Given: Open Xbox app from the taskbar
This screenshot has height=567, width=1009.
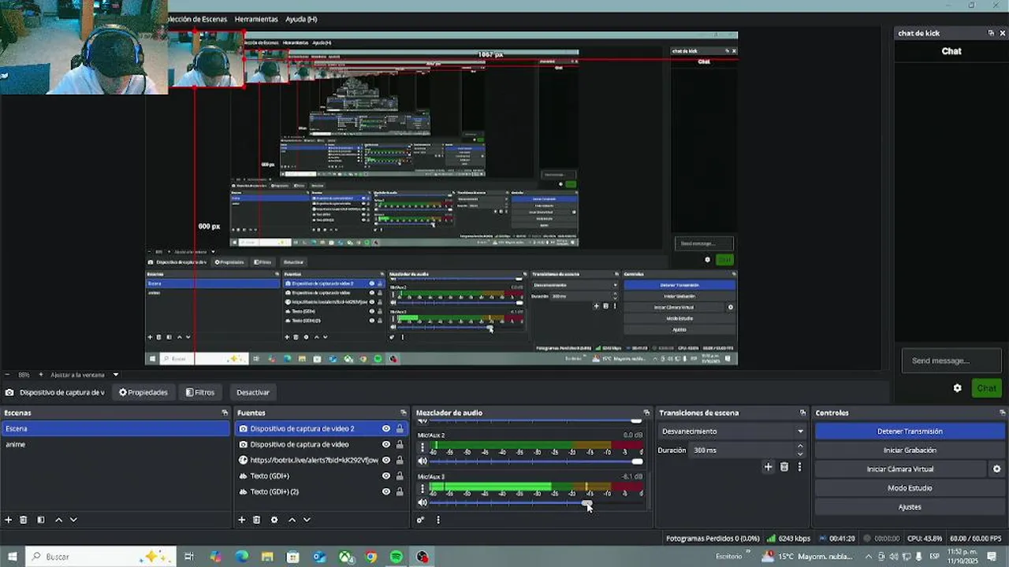Looking at the screenshot, I should click(x=345, y=557).
